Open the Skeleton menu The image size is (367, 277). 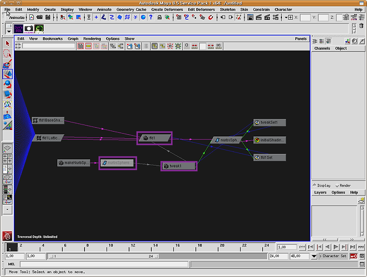tap(227, 9)
